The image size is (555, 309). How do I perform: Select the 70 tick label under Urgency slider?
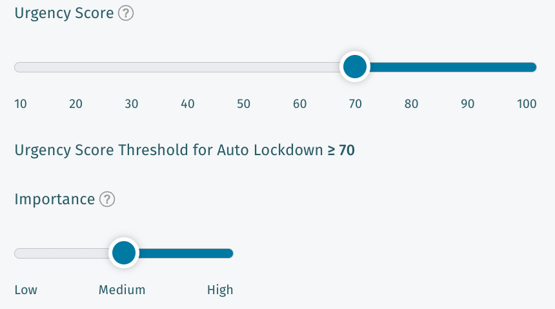point(355,104)
